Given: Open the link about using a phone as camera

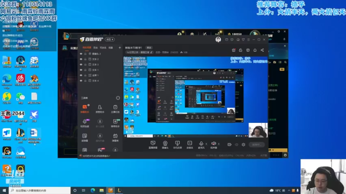Looking at the screenshot, I should click(96, 156).
